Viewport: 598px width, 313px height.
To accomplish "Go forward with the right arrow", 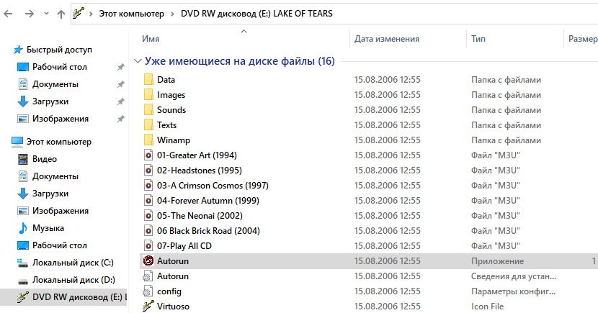I will (30, 14).
